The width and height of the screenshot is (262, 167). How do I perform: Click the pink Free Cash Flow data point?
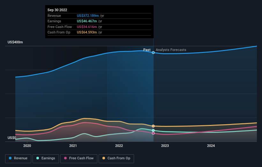[x=153, y=133]
